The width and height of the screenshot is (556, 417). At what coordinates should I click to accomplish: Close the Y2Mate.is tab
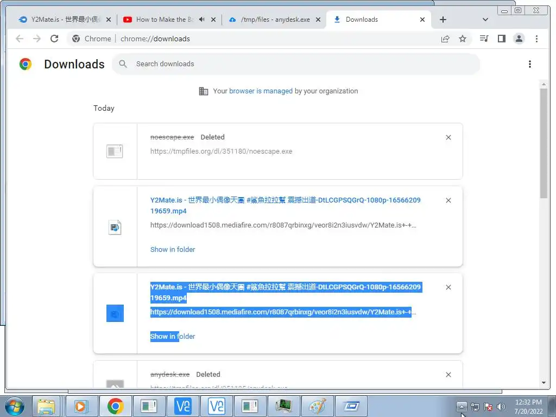click(109, 20)
